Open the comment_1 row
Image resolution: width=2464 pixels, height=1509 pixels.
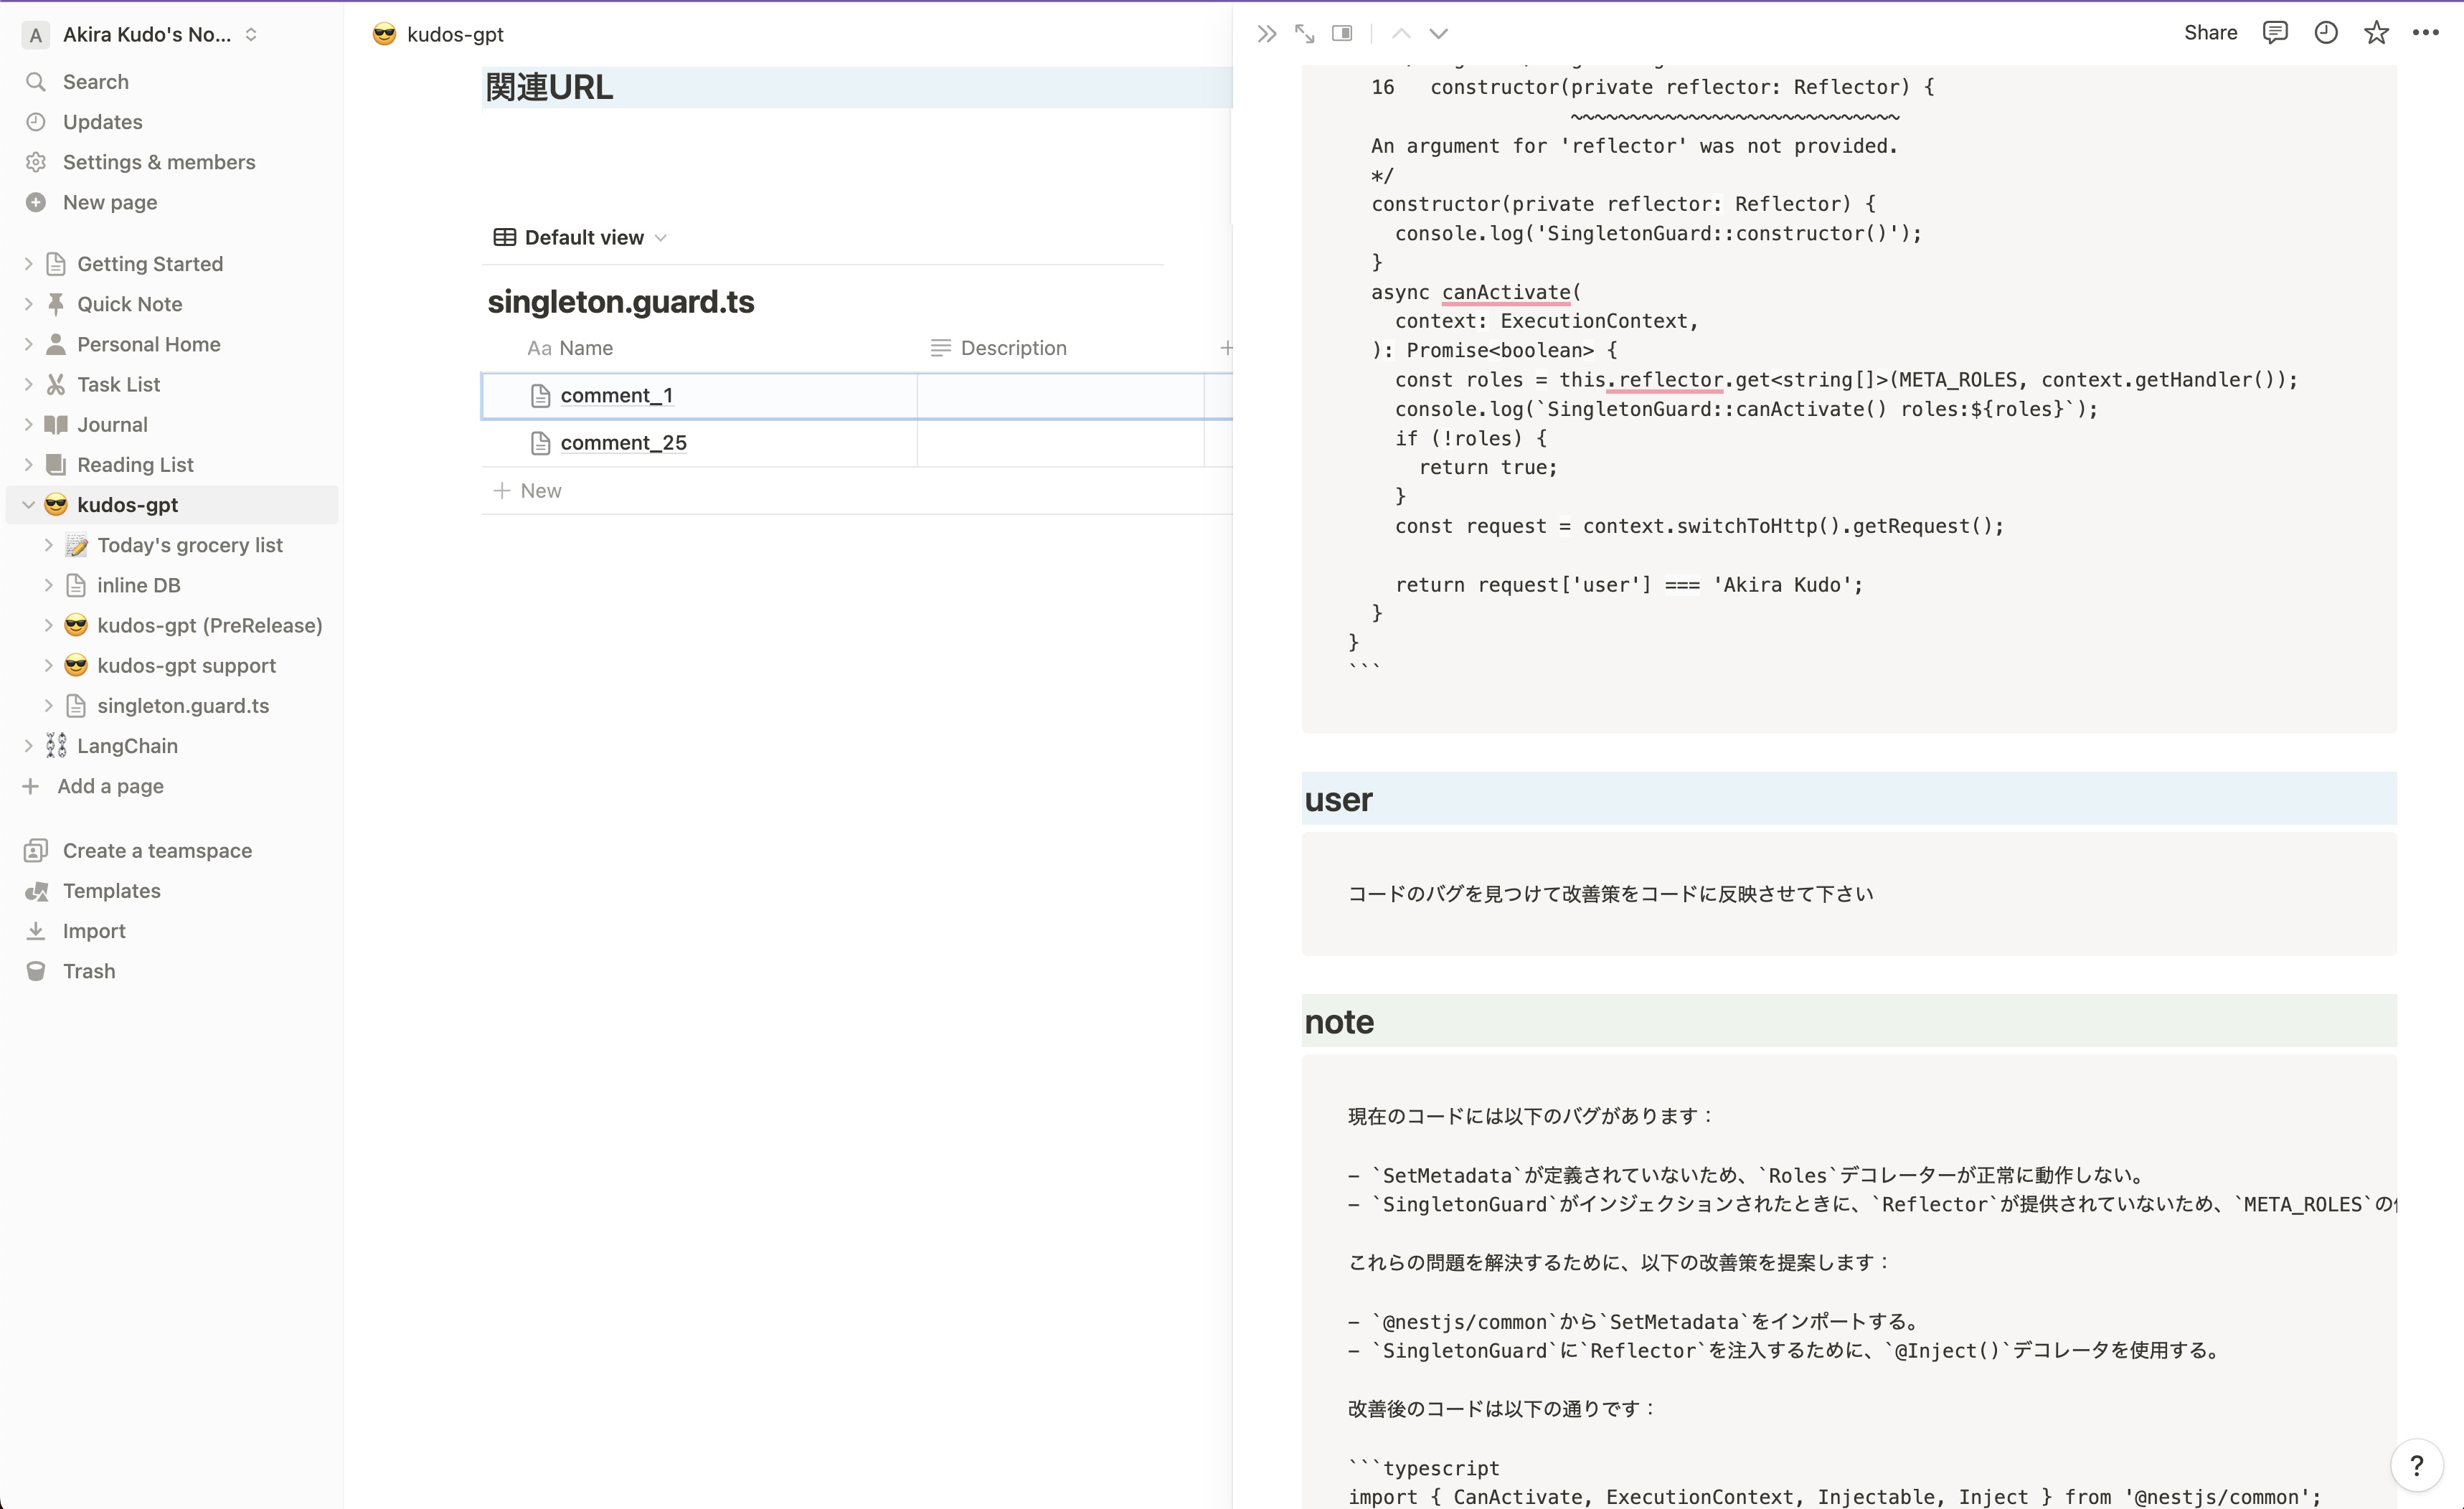[616, 396]
